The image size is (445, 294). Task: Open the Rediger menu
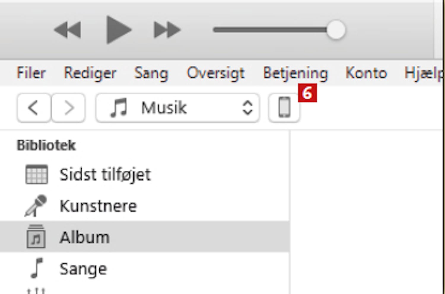point(90,73)
